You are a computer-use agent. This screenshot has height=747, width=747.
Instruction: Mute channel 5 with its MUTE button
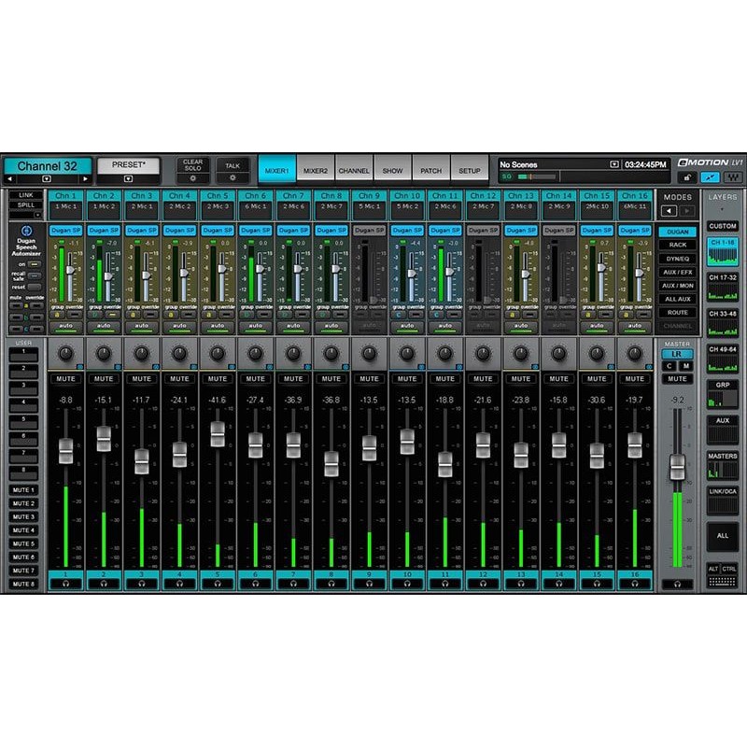coord(218,379)
